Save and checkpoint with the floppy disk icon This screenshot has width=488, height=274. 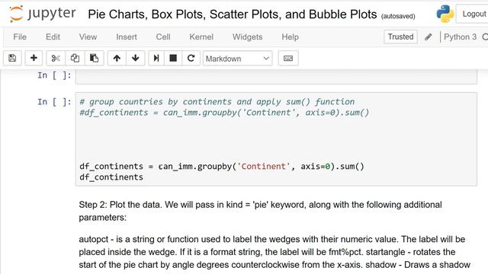[x=12, y=58]
